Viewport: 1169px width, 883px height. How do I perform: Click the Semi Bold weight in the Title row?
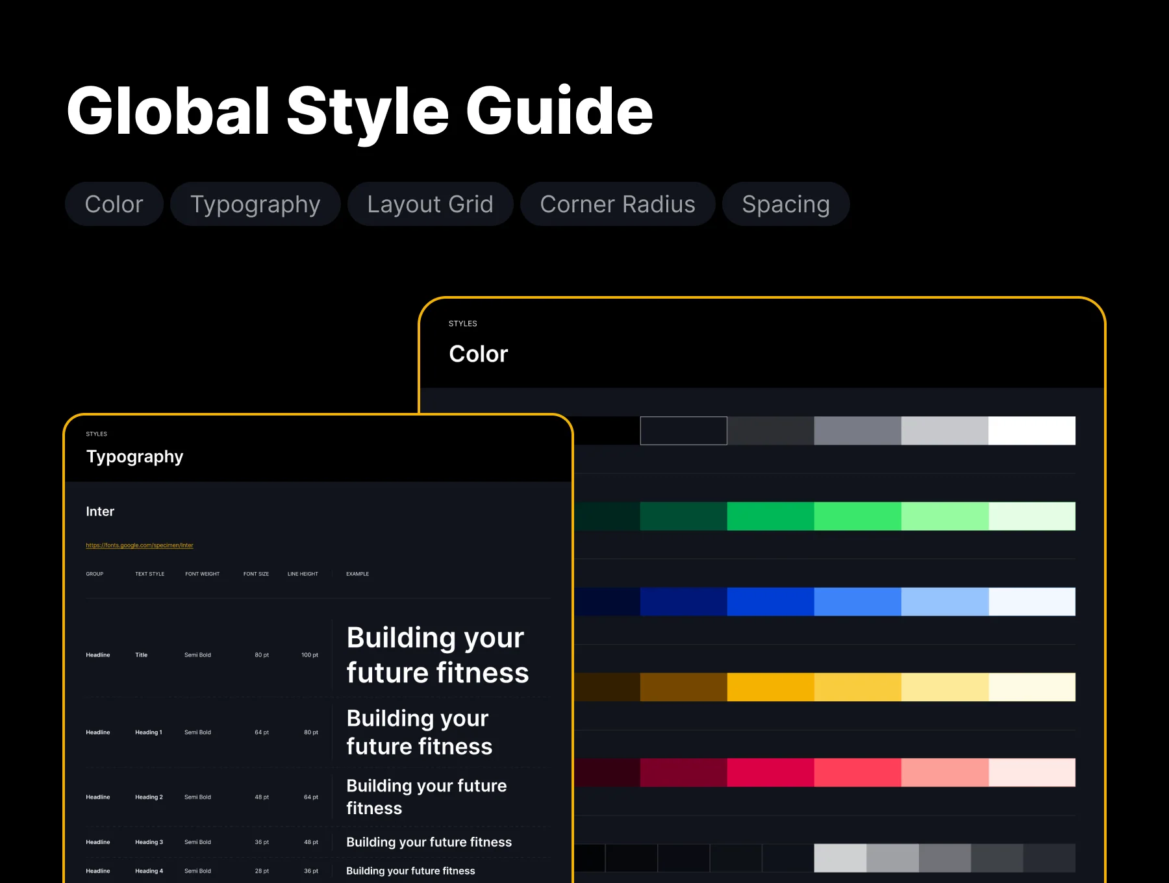[197, 655]
